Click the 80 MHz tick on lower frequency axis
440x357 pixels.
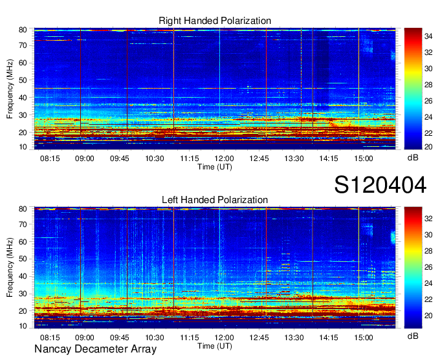tap(23, 209)
